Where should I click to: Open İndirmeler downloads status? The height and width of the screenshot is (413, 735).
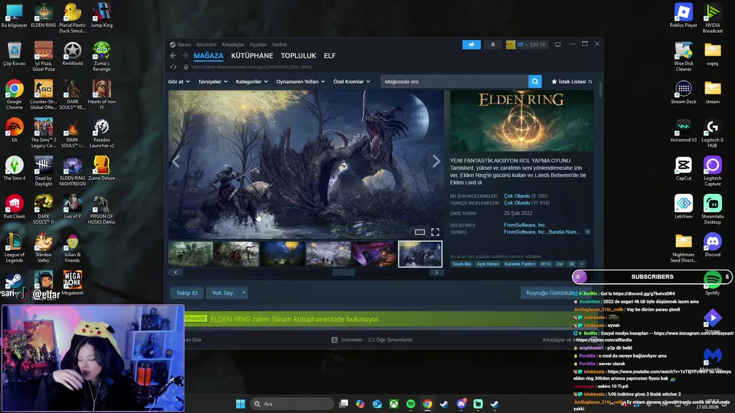tap(372, 340)
